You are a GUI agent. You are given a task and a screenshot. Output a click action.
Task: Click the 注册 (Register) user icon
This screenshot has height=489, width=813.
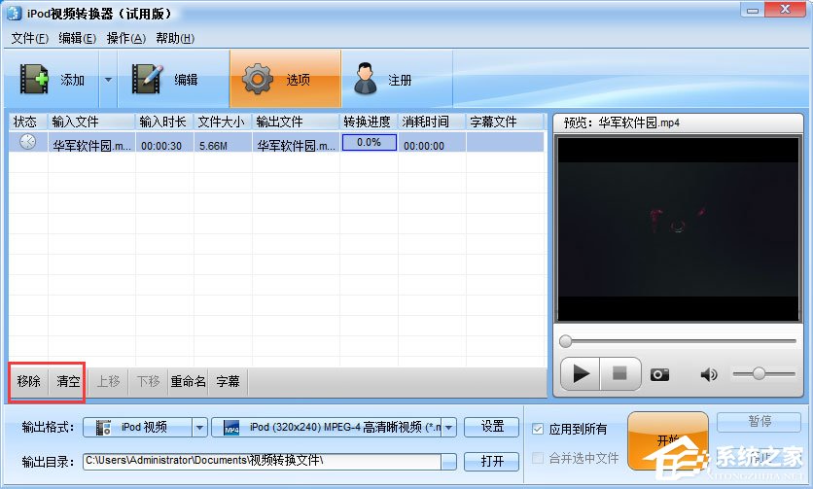[366, 80]
